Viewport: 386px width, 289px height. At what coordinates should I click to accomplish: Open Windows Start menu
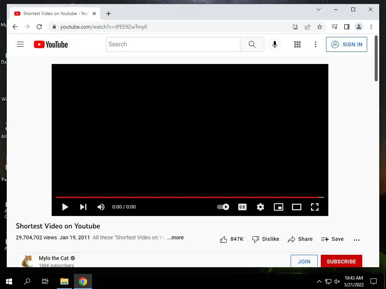point(9,281)
